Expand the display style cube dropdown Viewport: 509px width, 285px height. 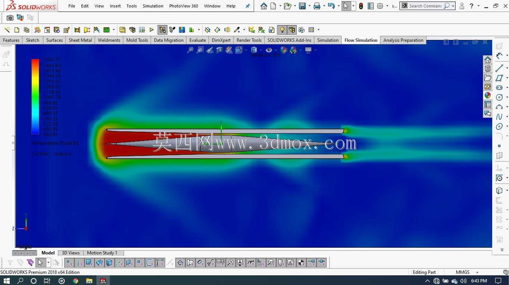[x=260, y=50]
